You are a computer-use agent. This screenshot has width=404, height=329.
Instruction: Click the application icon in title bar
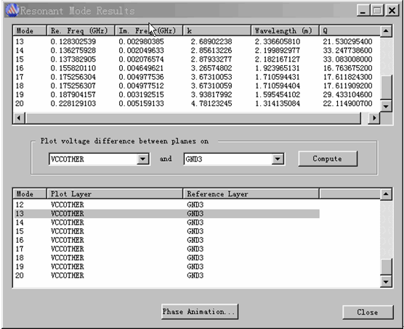click(x=12, y=10)
